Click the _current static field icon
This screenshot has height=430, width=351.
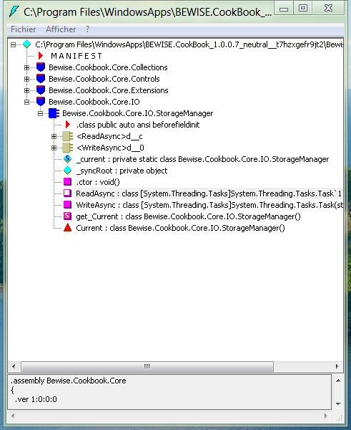[x=67, y=159]
